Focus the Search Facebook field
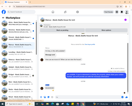 pos(21,12)
